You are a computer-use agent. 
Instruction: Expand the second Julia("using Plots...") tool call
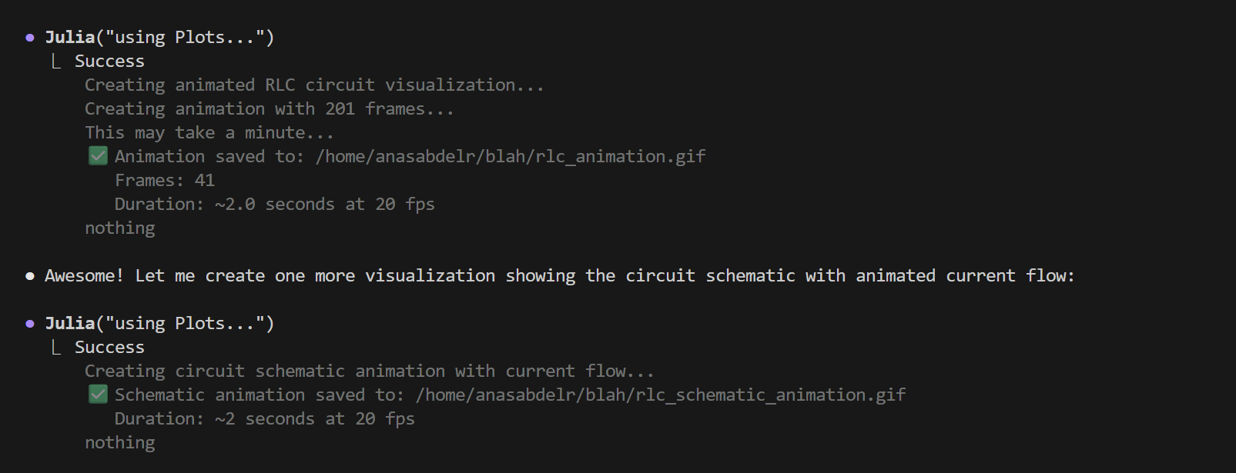point(159,324)
